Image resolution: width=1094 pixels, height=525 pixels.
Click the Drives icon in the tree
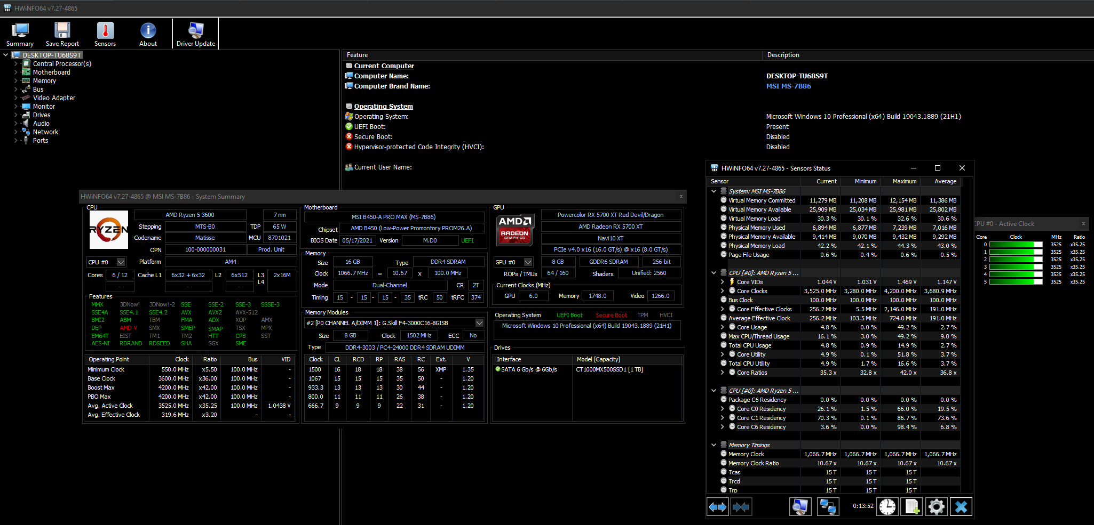coord(26,115)
